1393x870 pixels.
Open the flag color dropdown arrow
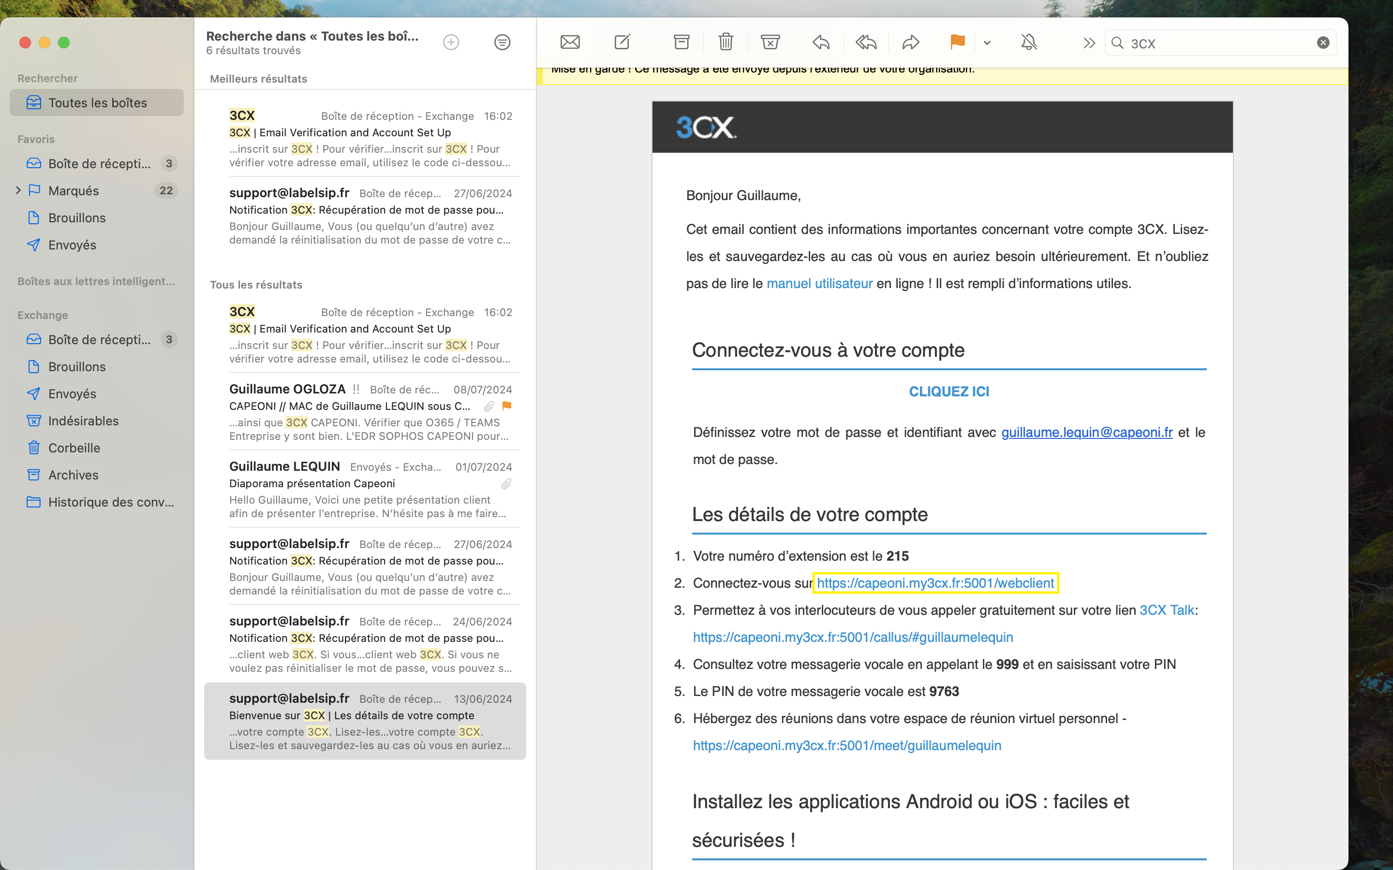point(987,43)
